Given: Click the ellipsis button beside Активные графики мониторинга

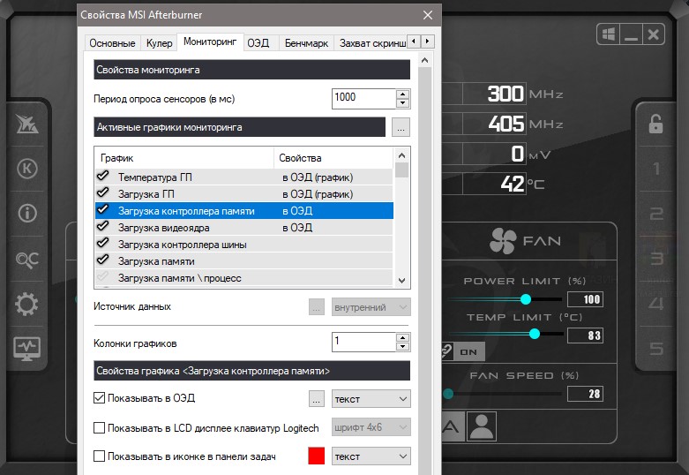Looking at the screenshot, I should (x=401, y=127).
